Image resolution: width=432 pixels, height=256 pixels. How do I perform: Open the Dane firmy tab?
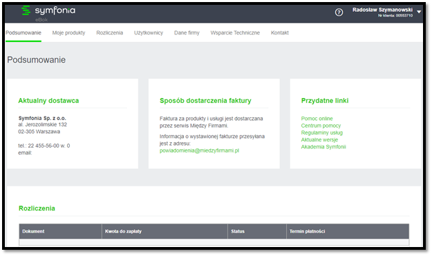coord(187,32)
